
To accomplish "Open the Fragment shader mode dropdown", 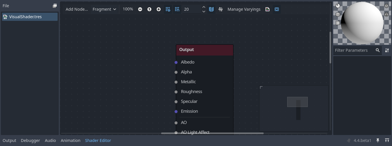I will [104, 9].
